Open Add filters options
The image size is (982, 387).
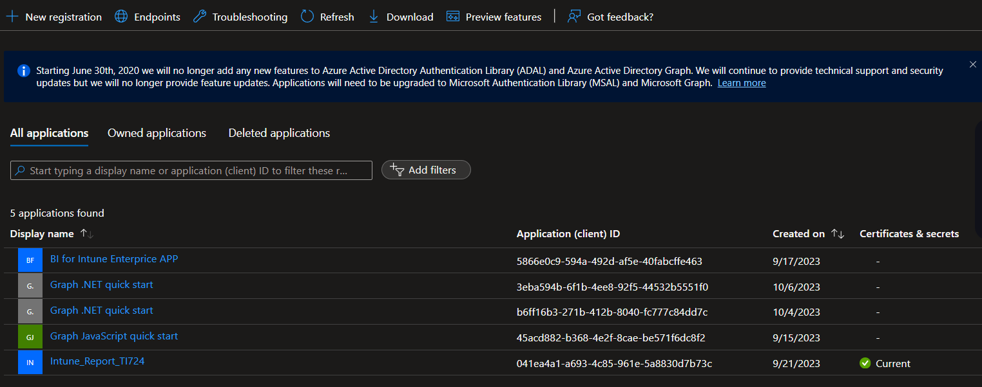(426, 170)
